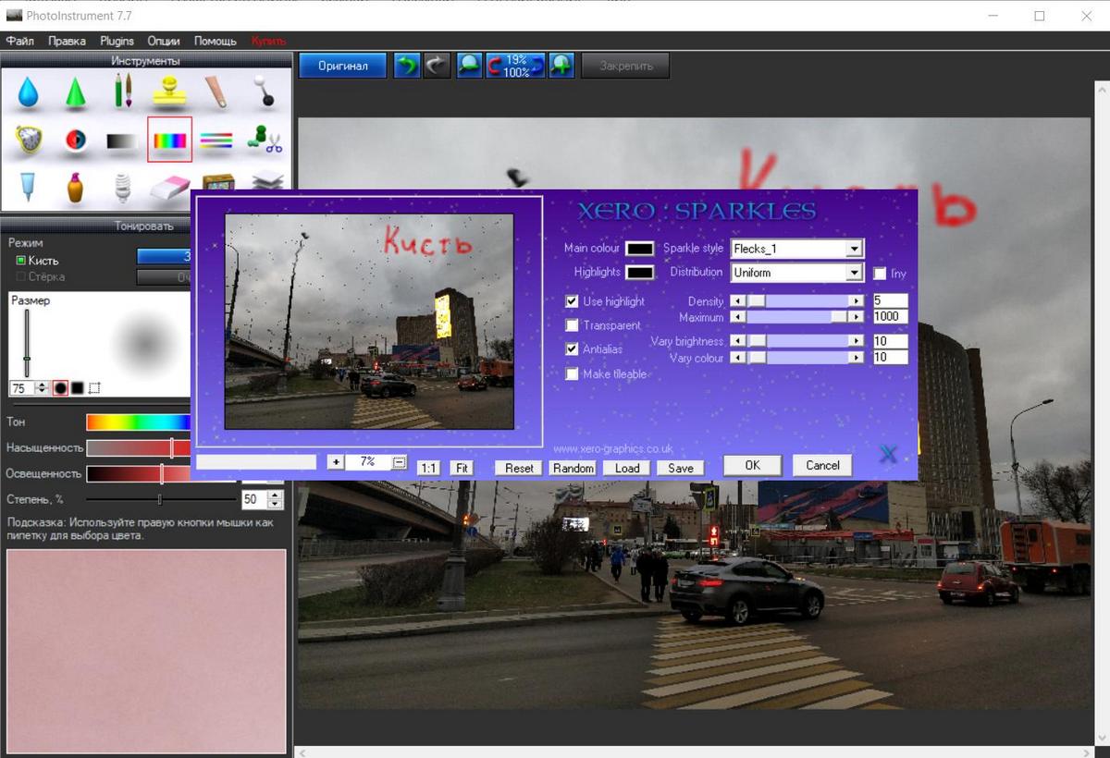Click the green undo arrow
The image size is (1110, 758).
click(x=406, y=66)
